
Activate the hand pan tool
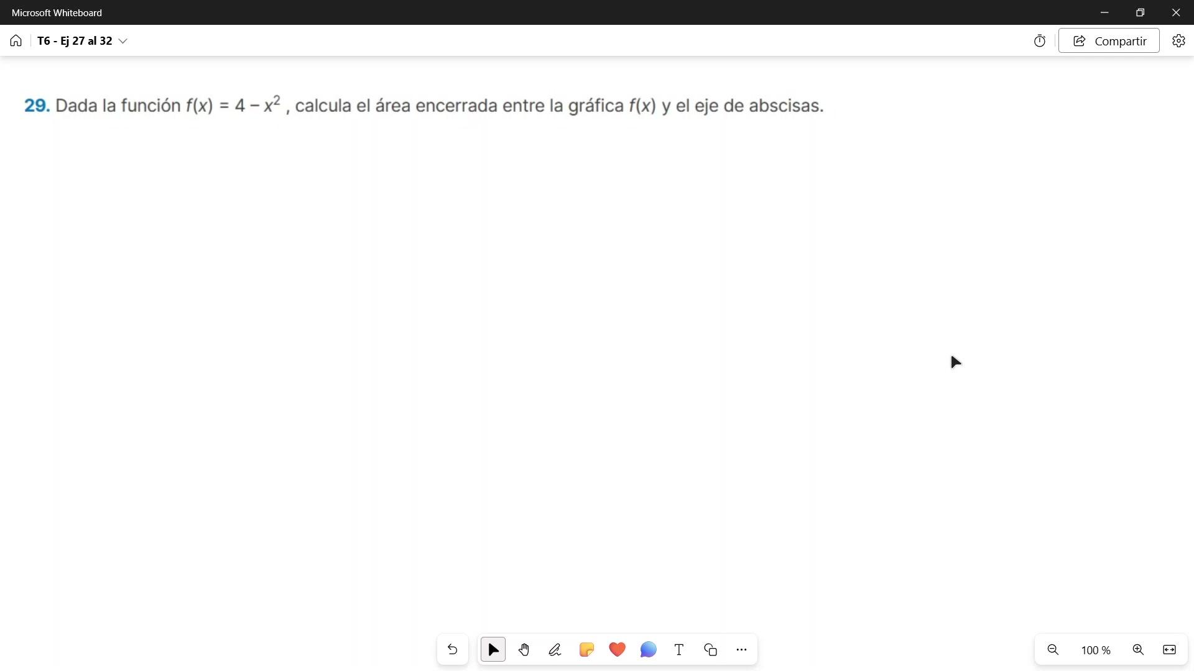point(524,650)
